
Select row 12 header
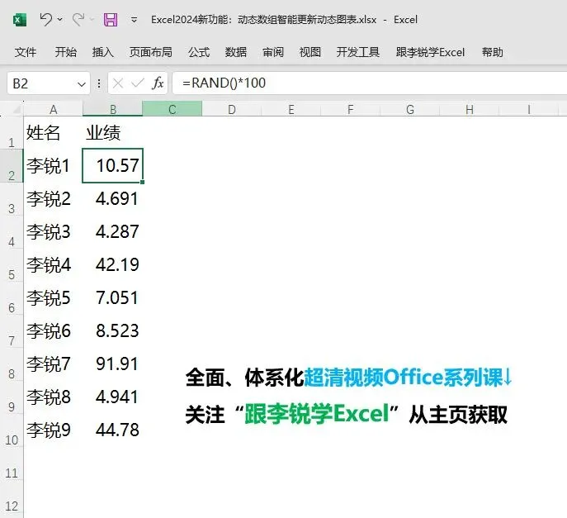(x=12, y=497)
